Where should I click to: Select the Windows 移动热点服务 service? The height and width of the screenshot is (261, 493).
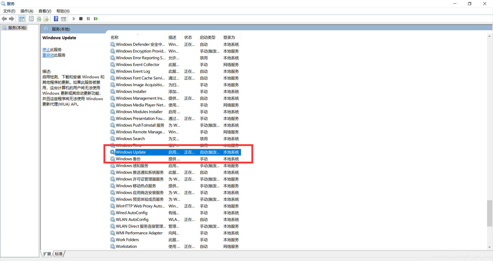(x=175, y=186)
